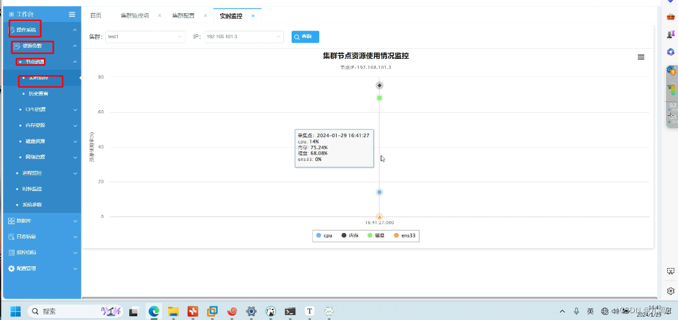This screenshot has width=678, height=320.
Task: Click the 数据库 database menu icon
Action: (x=12, y=220)
